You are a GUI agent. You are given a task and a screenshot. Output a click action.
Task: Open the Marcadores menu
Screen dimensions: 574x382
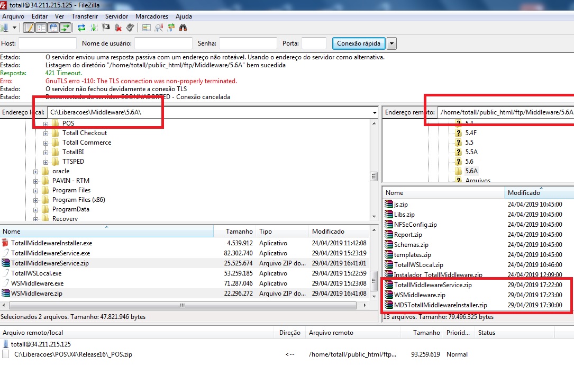(152, 16)
